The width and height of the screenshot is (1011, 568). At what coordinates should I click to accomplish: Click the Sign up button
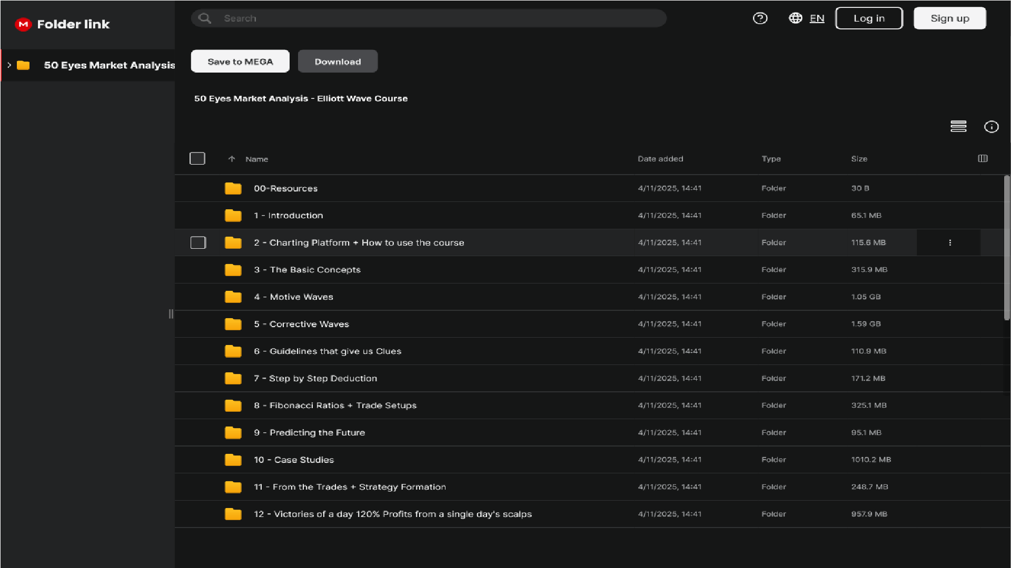tap(949, 18)
